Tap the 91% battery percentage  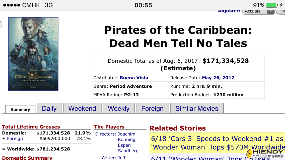[x=259, y=5]
